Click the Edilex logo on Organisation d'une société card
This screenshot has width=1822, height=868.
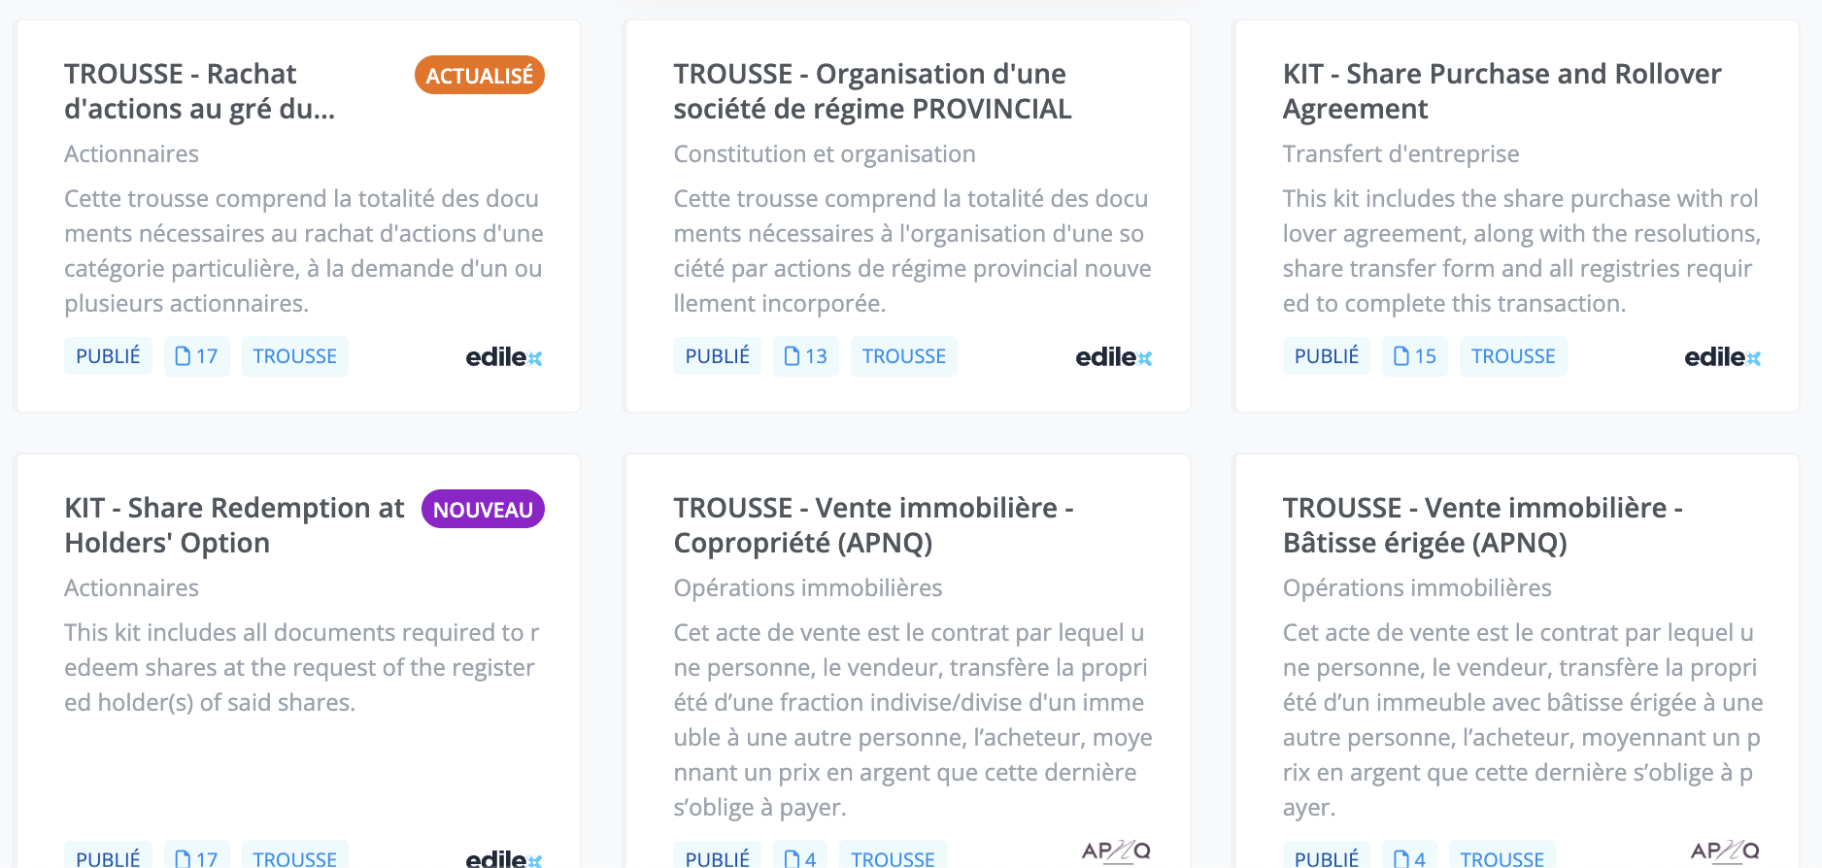pyautogui.click(x=1113, y=357)
